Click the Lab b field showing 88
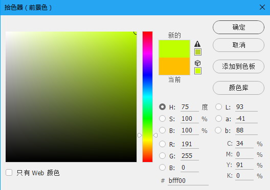Viewport: 270px width, 190px height. pyautogui.click(x=246, y=130)
